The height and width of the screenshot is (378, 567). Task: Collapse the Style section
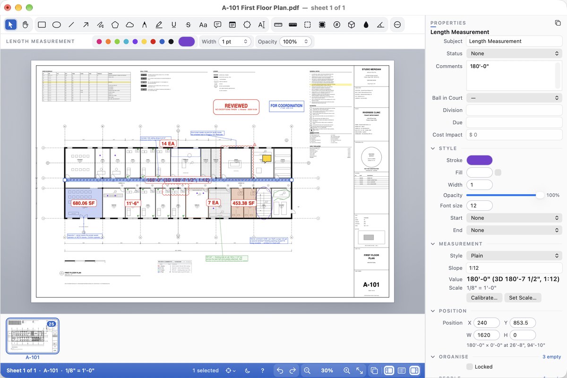click(x=433, y=148)
